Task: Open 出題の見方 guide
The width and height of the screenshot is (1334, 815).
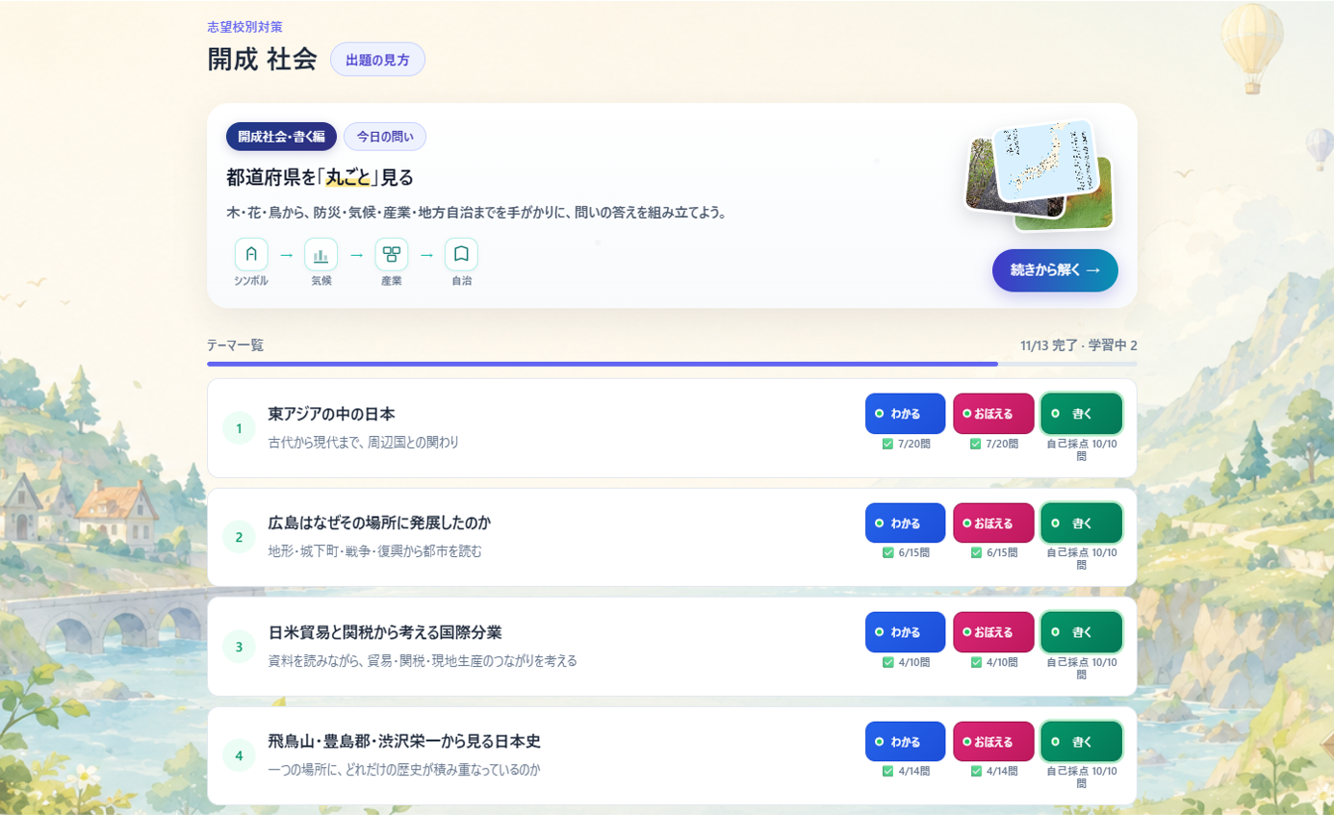Action: coord(377,60)
